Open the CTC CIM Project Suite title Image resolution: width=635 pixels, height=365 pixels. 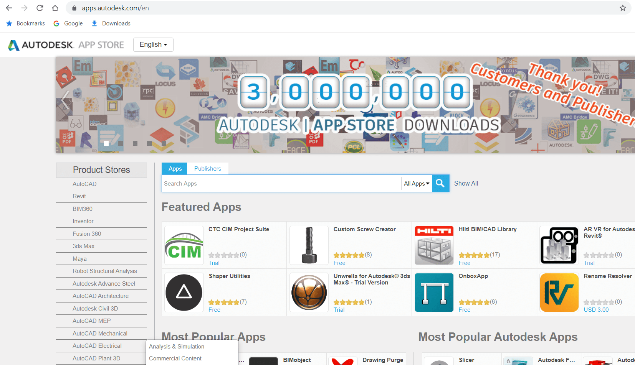click(239, 229)
